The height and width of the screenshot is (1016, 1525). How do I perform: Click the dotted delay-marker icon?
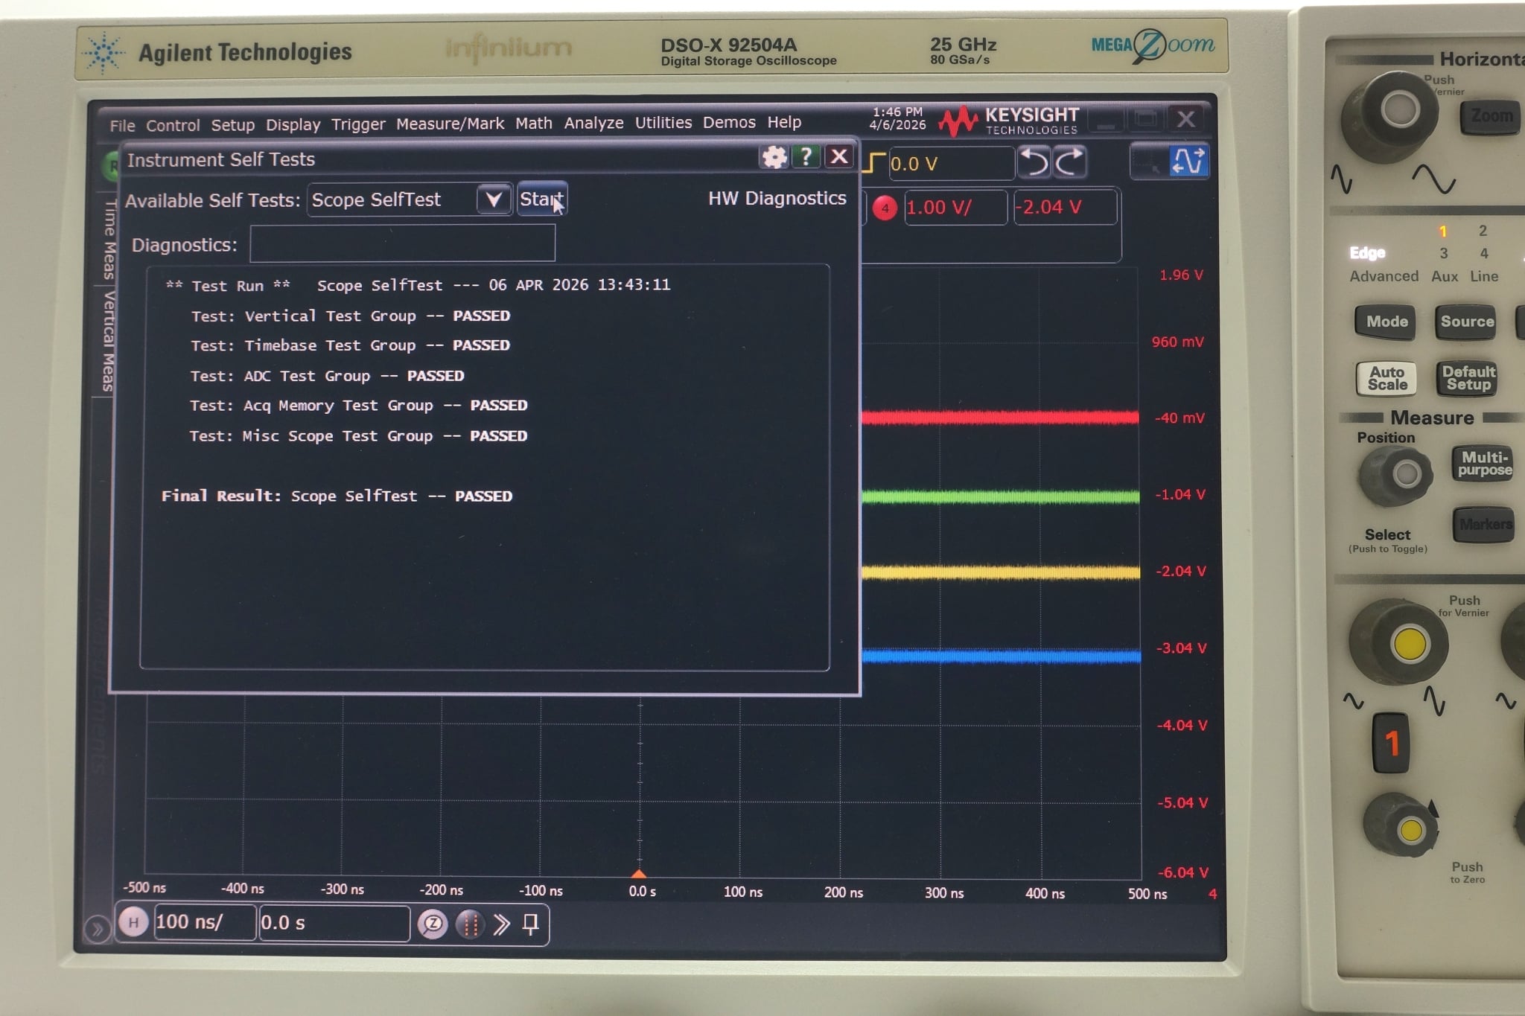coord(470,924)
